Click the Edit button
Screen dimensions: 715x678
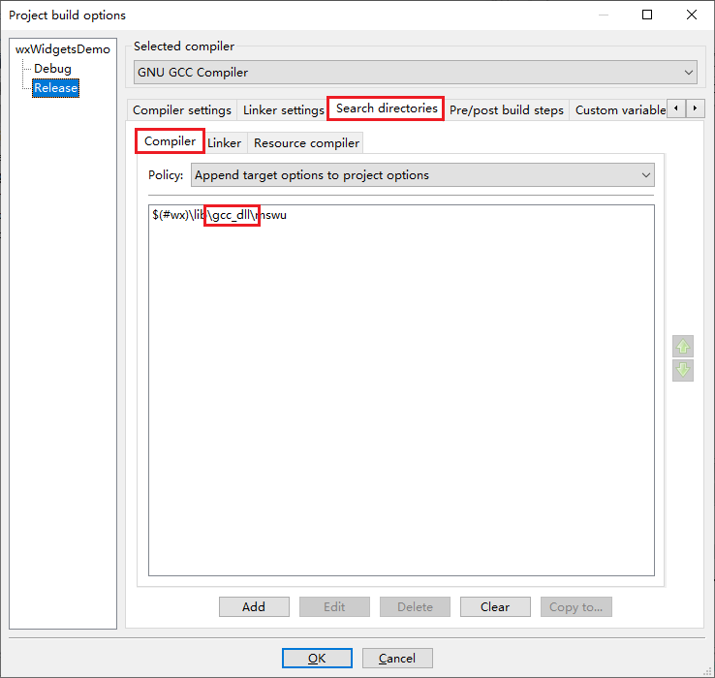[x=334, y=607]
